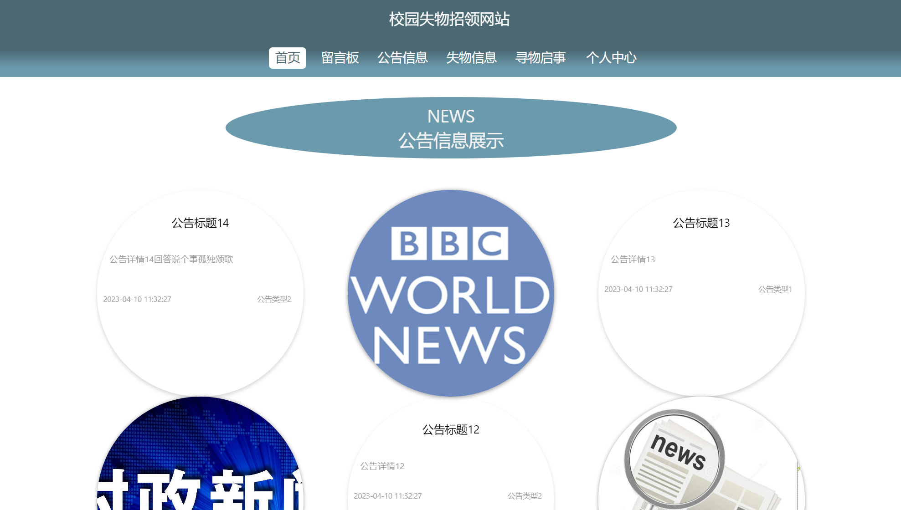901x510 pixels.
Task: Open announcement 公告标题13
Action: pyautogui.click(x=701, y=223)
